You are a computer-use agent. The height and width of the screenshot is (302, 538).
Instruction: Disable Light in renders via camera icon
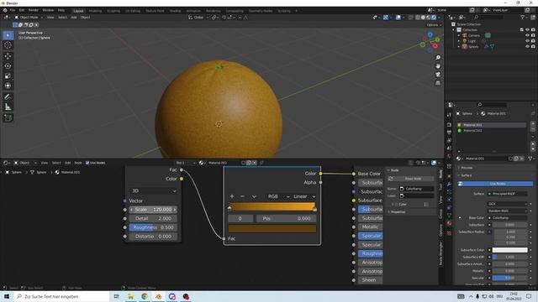(533, 41)
